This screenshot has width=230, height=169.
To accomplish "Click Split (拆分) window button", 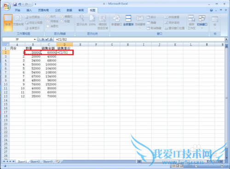I will pyautogui.click(x=151, y=17).
